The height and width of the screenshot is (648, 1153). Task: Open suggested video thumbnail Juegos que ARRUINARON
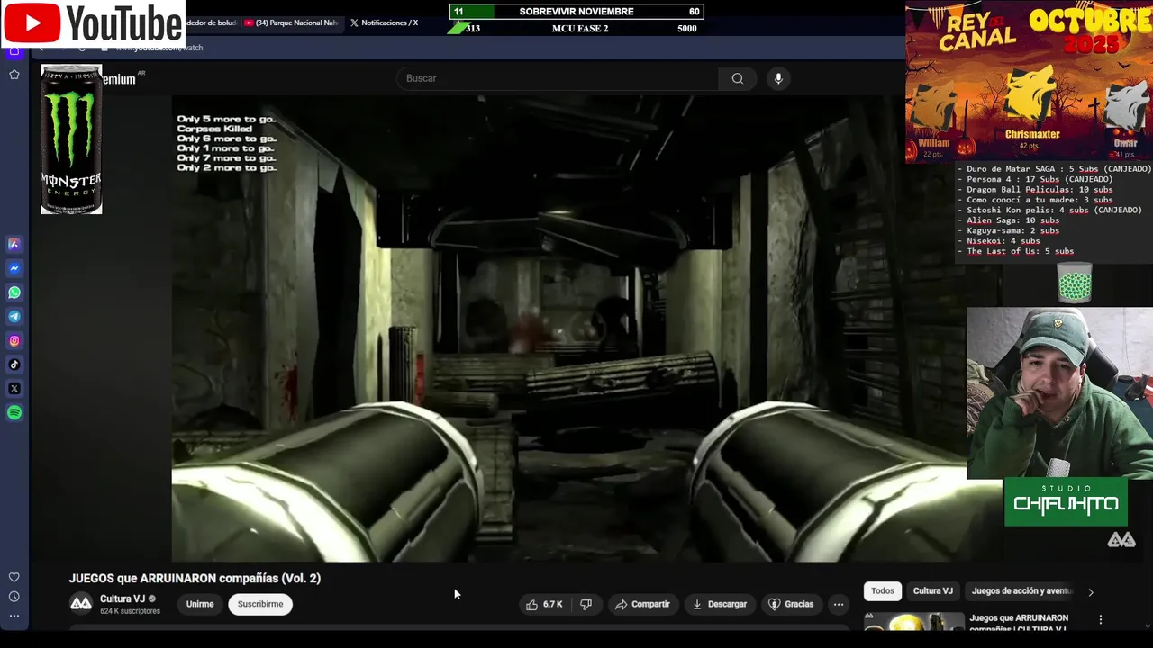point(913,621)
